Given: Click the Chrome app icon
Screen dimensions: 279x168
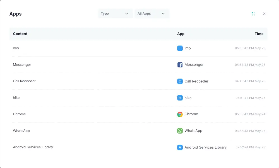Looking at the screenshot, I should click(x=180, y=114).
